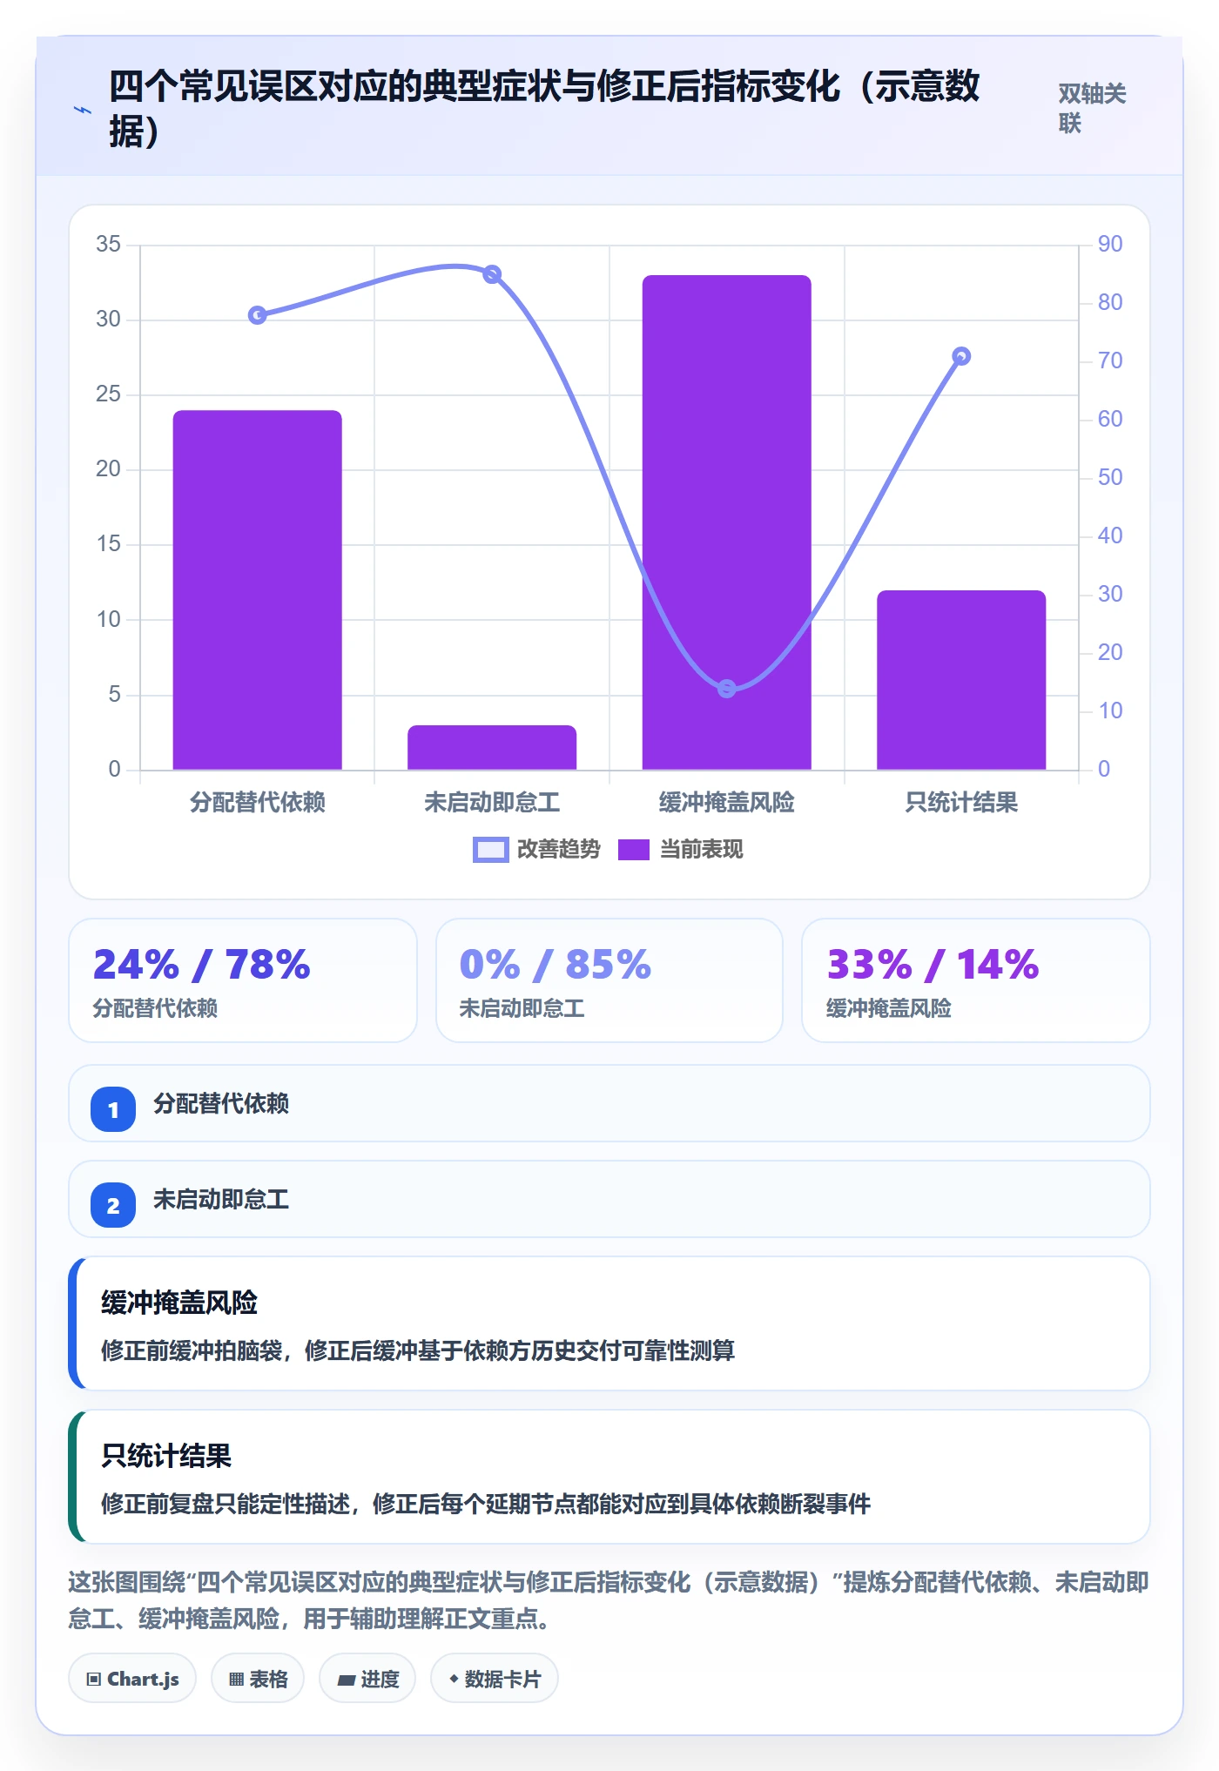This screenshot has width=1219, height=1771.
Task: Select the 只统计结果 bar
Action: pos(961,680)
